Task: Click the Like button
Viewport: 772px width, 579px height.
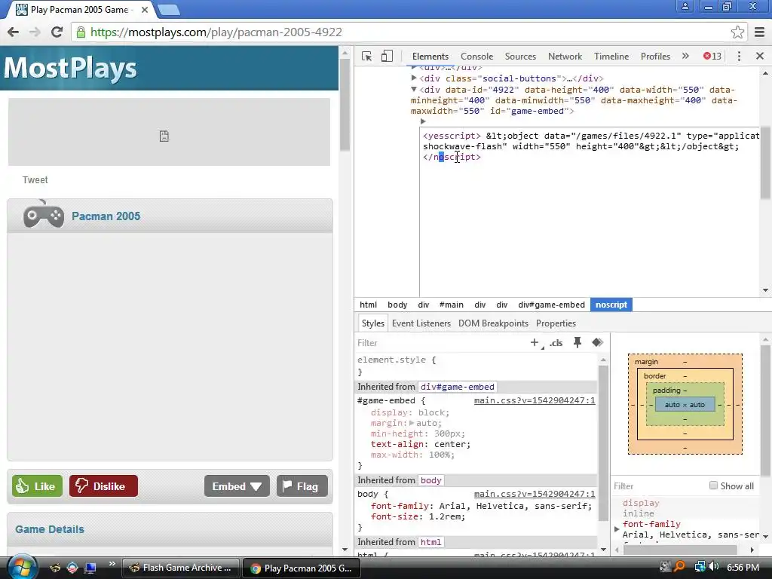Action: [37, 486]
